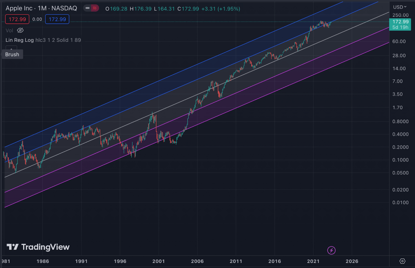The width and height of the screenshot is (415, 268).
Task: Open the USD currency dropdown
Action: pyautogui.click(x=400, y=7)
